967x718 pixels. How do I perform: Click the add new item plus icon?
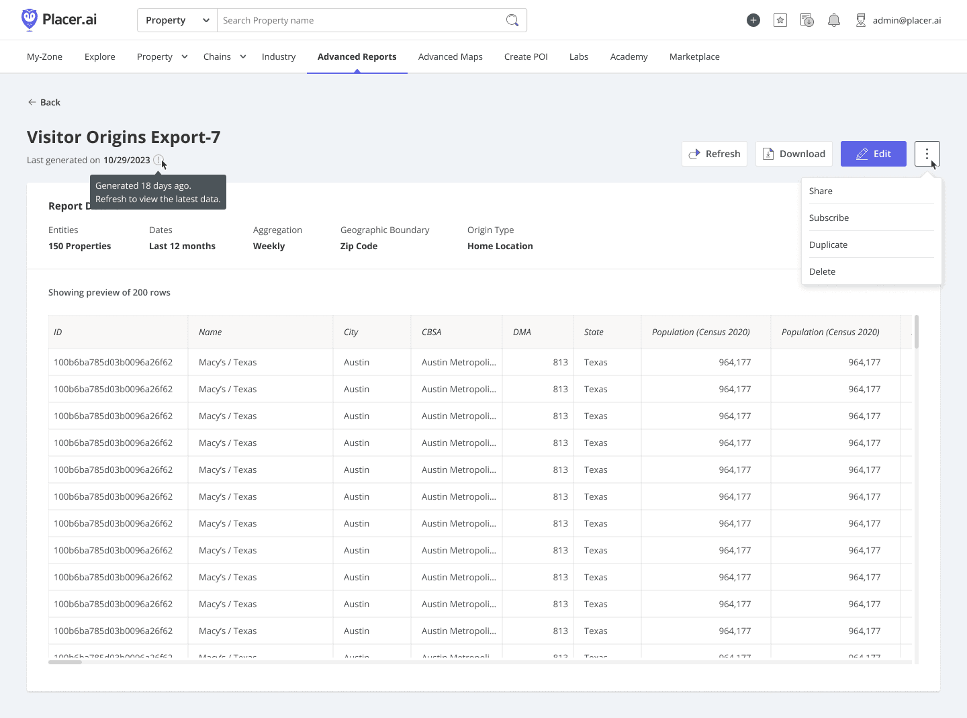pyautogui.click(x=753, y=20)
